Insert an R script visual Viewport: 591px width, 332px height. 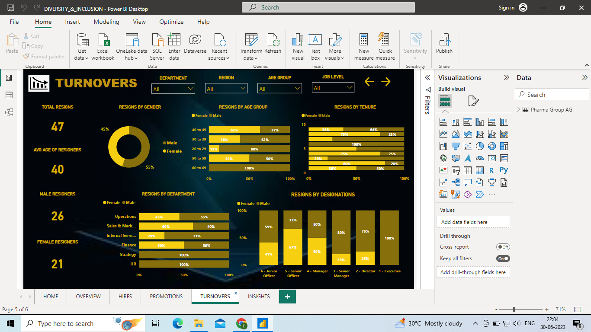point(491,170)
